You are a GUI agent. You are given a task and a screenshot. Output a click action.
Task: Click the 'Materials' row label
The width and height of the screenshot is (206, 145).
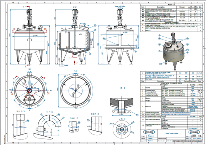tap(148, 107)
